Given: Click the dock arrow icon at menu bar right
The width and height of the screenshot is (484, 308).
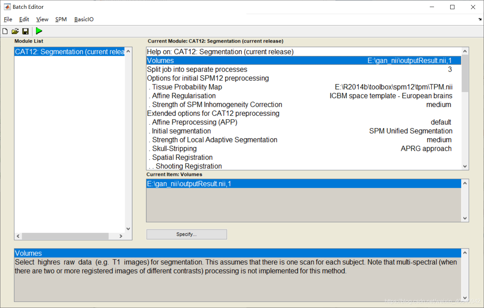Looking at the screenshot, I should coord(480,19).
